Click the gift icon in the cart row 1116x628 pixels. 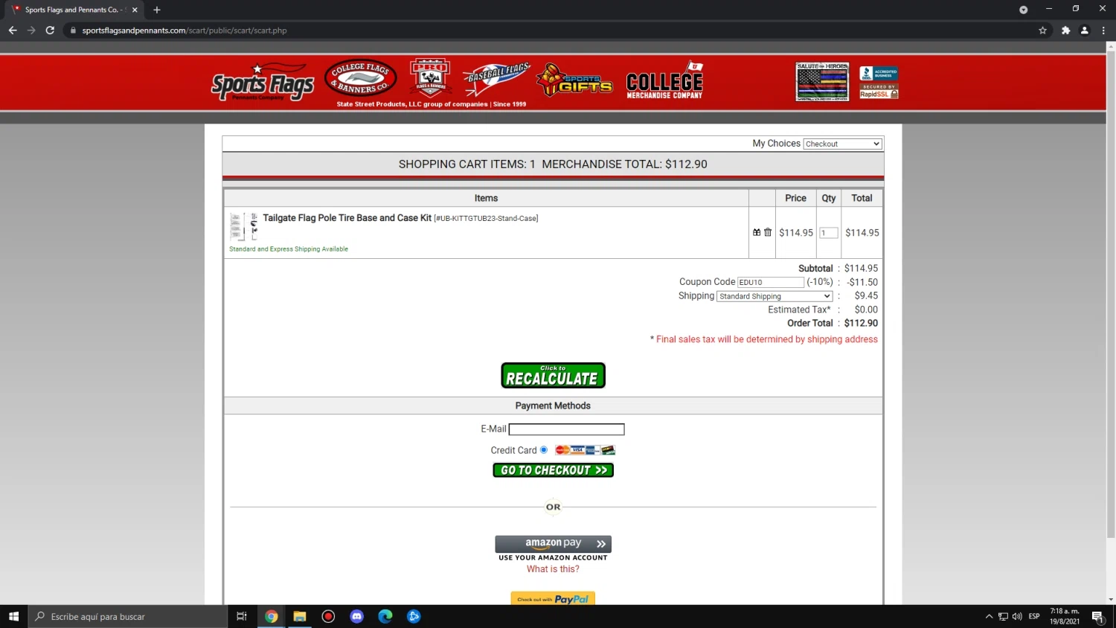757,233
